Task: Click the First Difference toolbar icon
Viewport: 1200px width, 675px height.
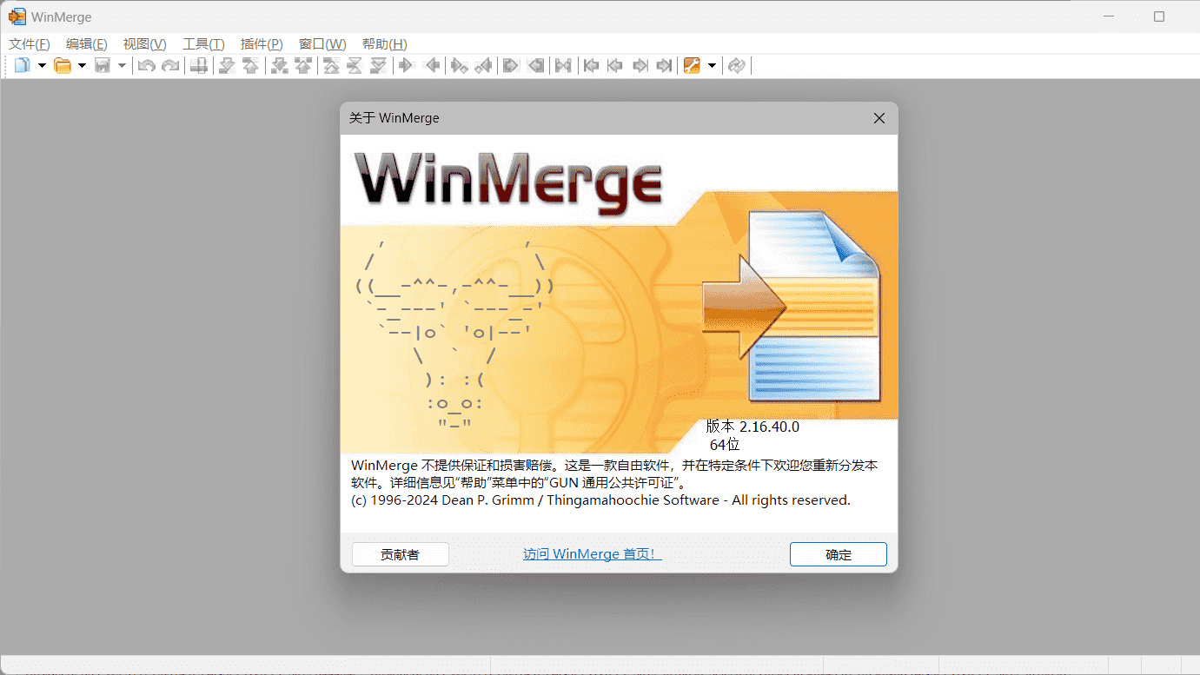Action: (x=332, y=65)
